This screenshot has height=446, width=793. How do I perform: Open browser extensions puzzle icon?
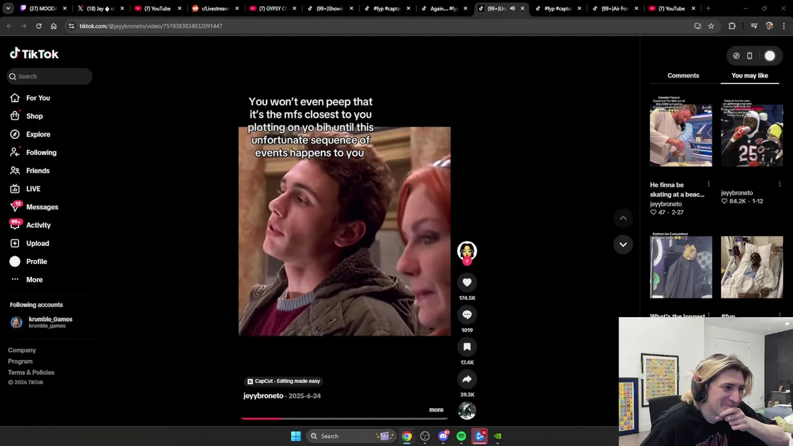(x=732, y=26)
